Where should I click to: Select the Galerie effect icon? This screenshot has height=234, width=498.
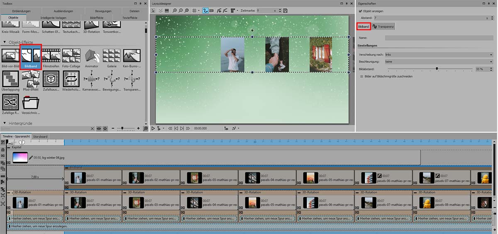coord(111,55)
